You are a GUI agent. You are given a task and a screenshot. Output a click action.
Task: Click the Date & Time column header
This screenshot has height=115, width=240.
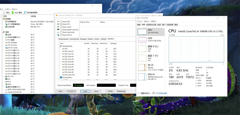tap(89, 22)
